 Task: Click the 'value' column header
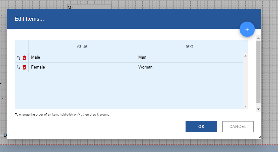tap(82, 46)
